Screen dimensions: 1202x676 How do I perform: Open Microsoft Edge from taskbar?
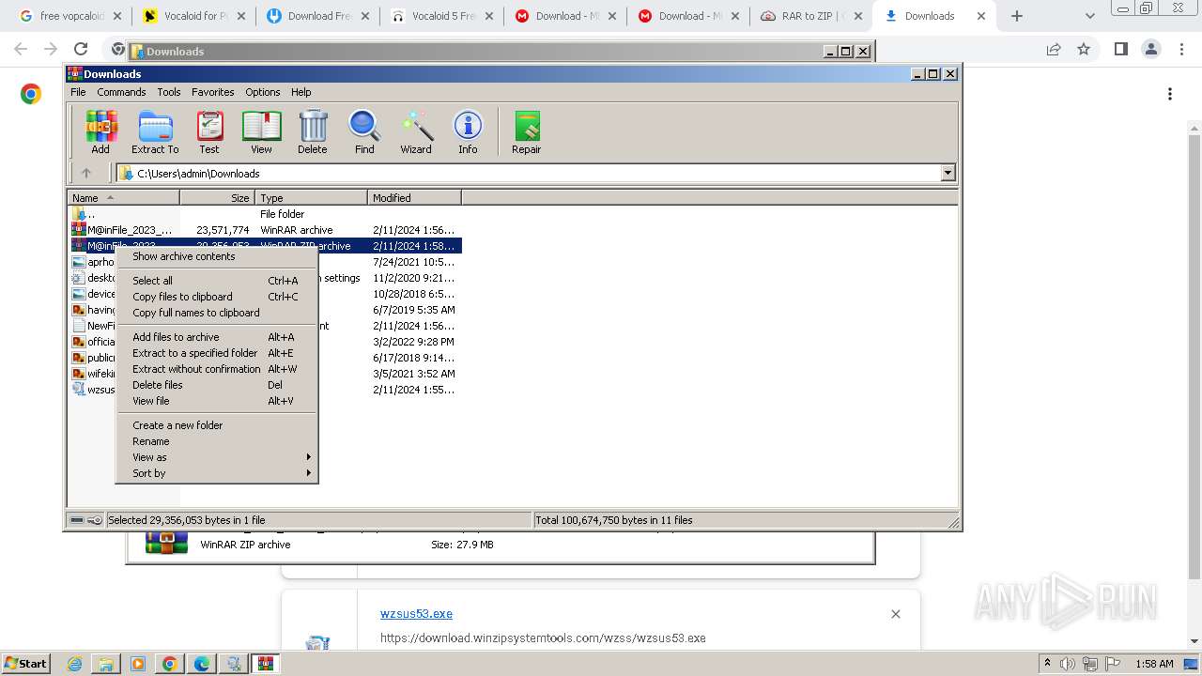[x=201, y=664]
